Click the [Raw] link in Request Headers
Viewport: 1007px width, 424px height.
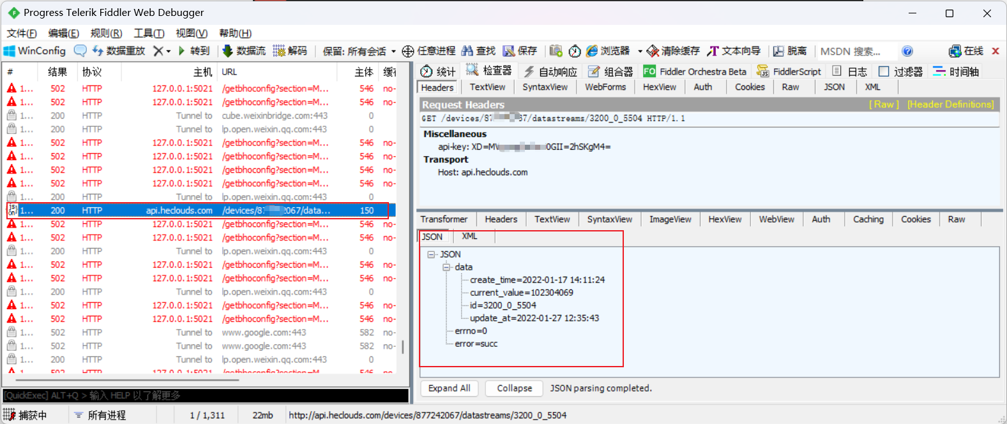884,105
